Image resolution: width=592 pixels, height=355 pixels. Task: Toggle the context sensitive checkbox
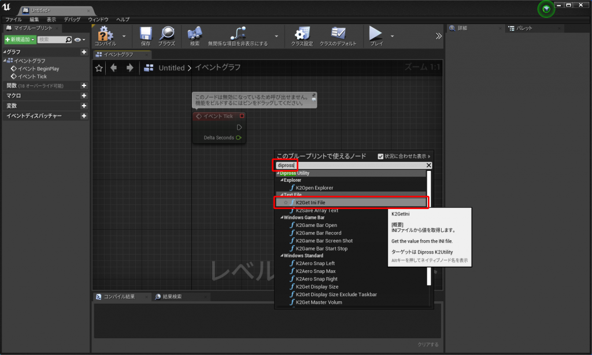(x=380, y=156)
